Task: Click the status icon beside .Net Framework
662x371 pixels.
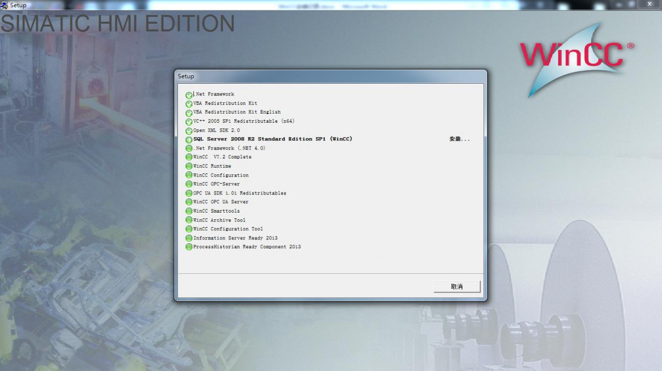Action: [189, 95]
